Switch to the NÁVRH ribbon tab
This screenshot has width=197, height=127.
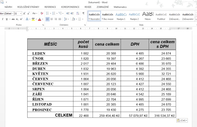tap(8, 7)
